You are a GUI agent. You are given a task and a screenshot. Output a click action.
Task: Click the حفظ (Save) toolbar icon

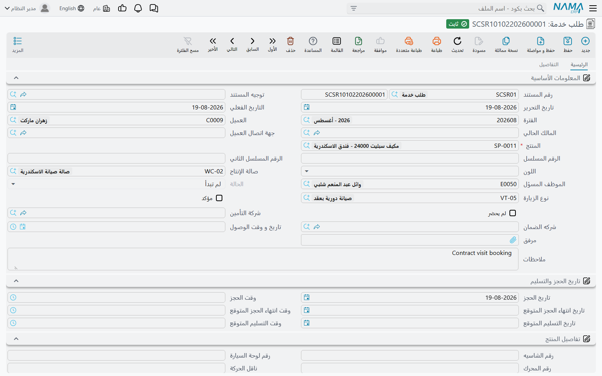(x=568, y=41)
